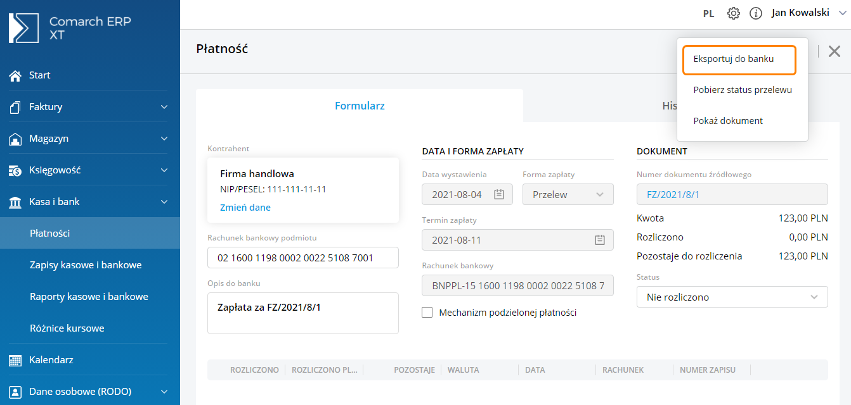Choose Pobierz status przelewu

[x=742, y=90]
